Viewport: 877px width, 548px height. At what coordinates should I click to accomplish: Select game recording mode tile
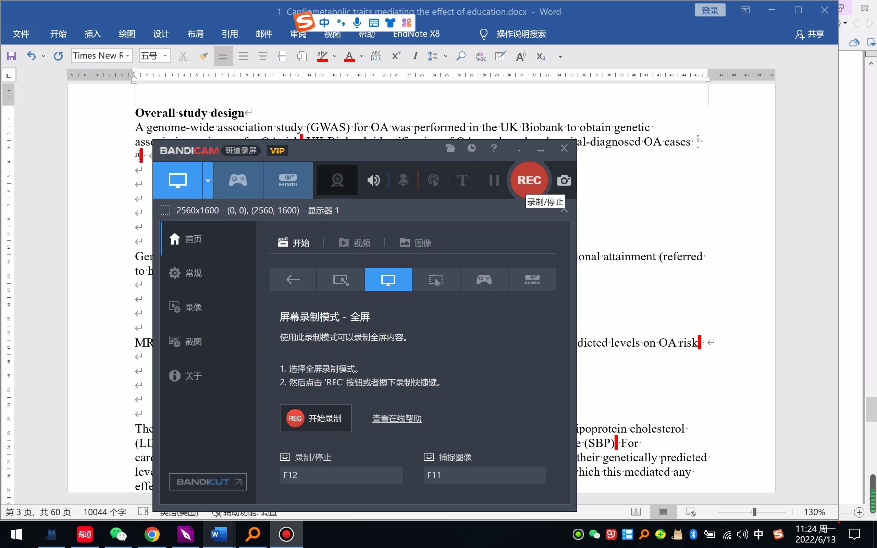point(484,279)
